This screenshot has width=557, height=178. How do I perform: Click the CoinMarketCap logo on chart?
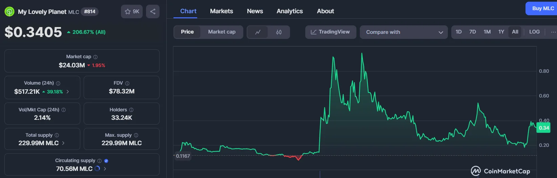(500, 171)
